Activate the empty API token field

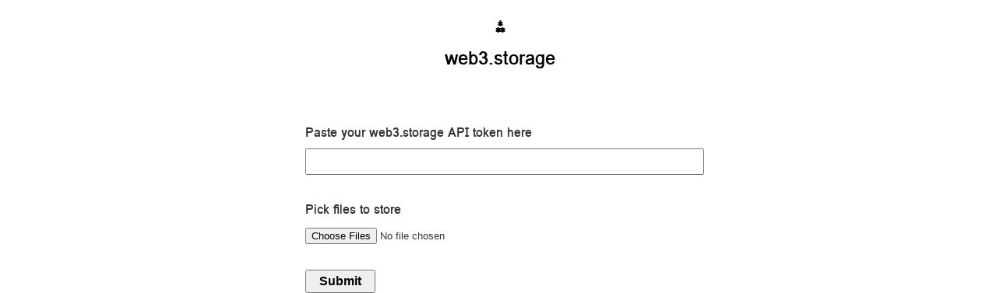[505, 162]
